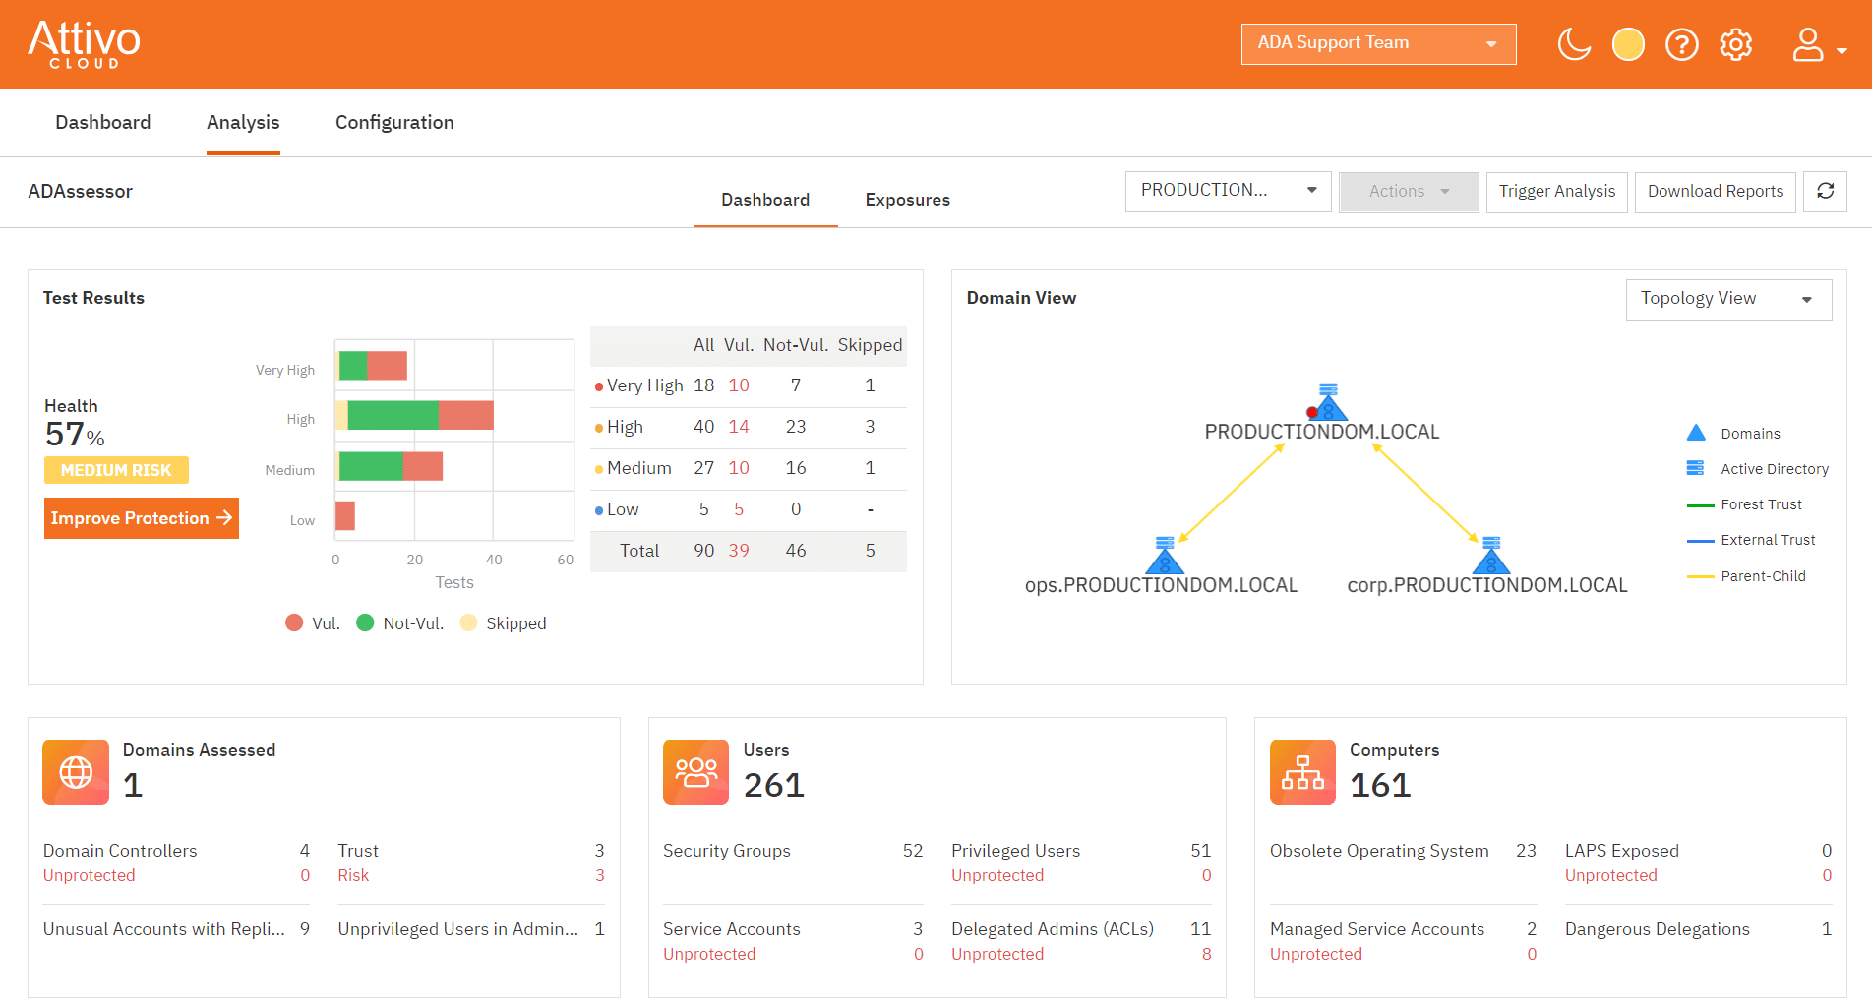
Task: Open the Analysis tab
Action: pyautogui.click(x=243, y=122)
